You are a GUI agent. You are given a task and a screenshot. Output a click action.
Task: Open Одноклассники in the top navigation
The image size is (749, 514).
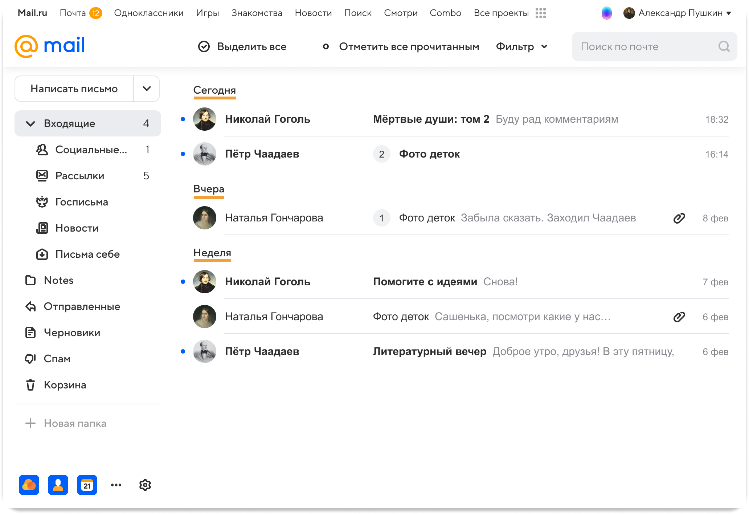[149, 13]
